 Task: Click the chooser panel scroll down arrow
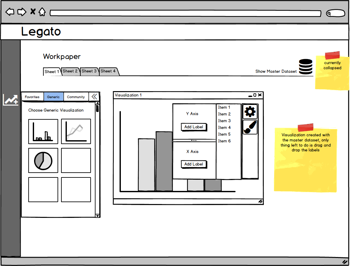click(97, 216)
